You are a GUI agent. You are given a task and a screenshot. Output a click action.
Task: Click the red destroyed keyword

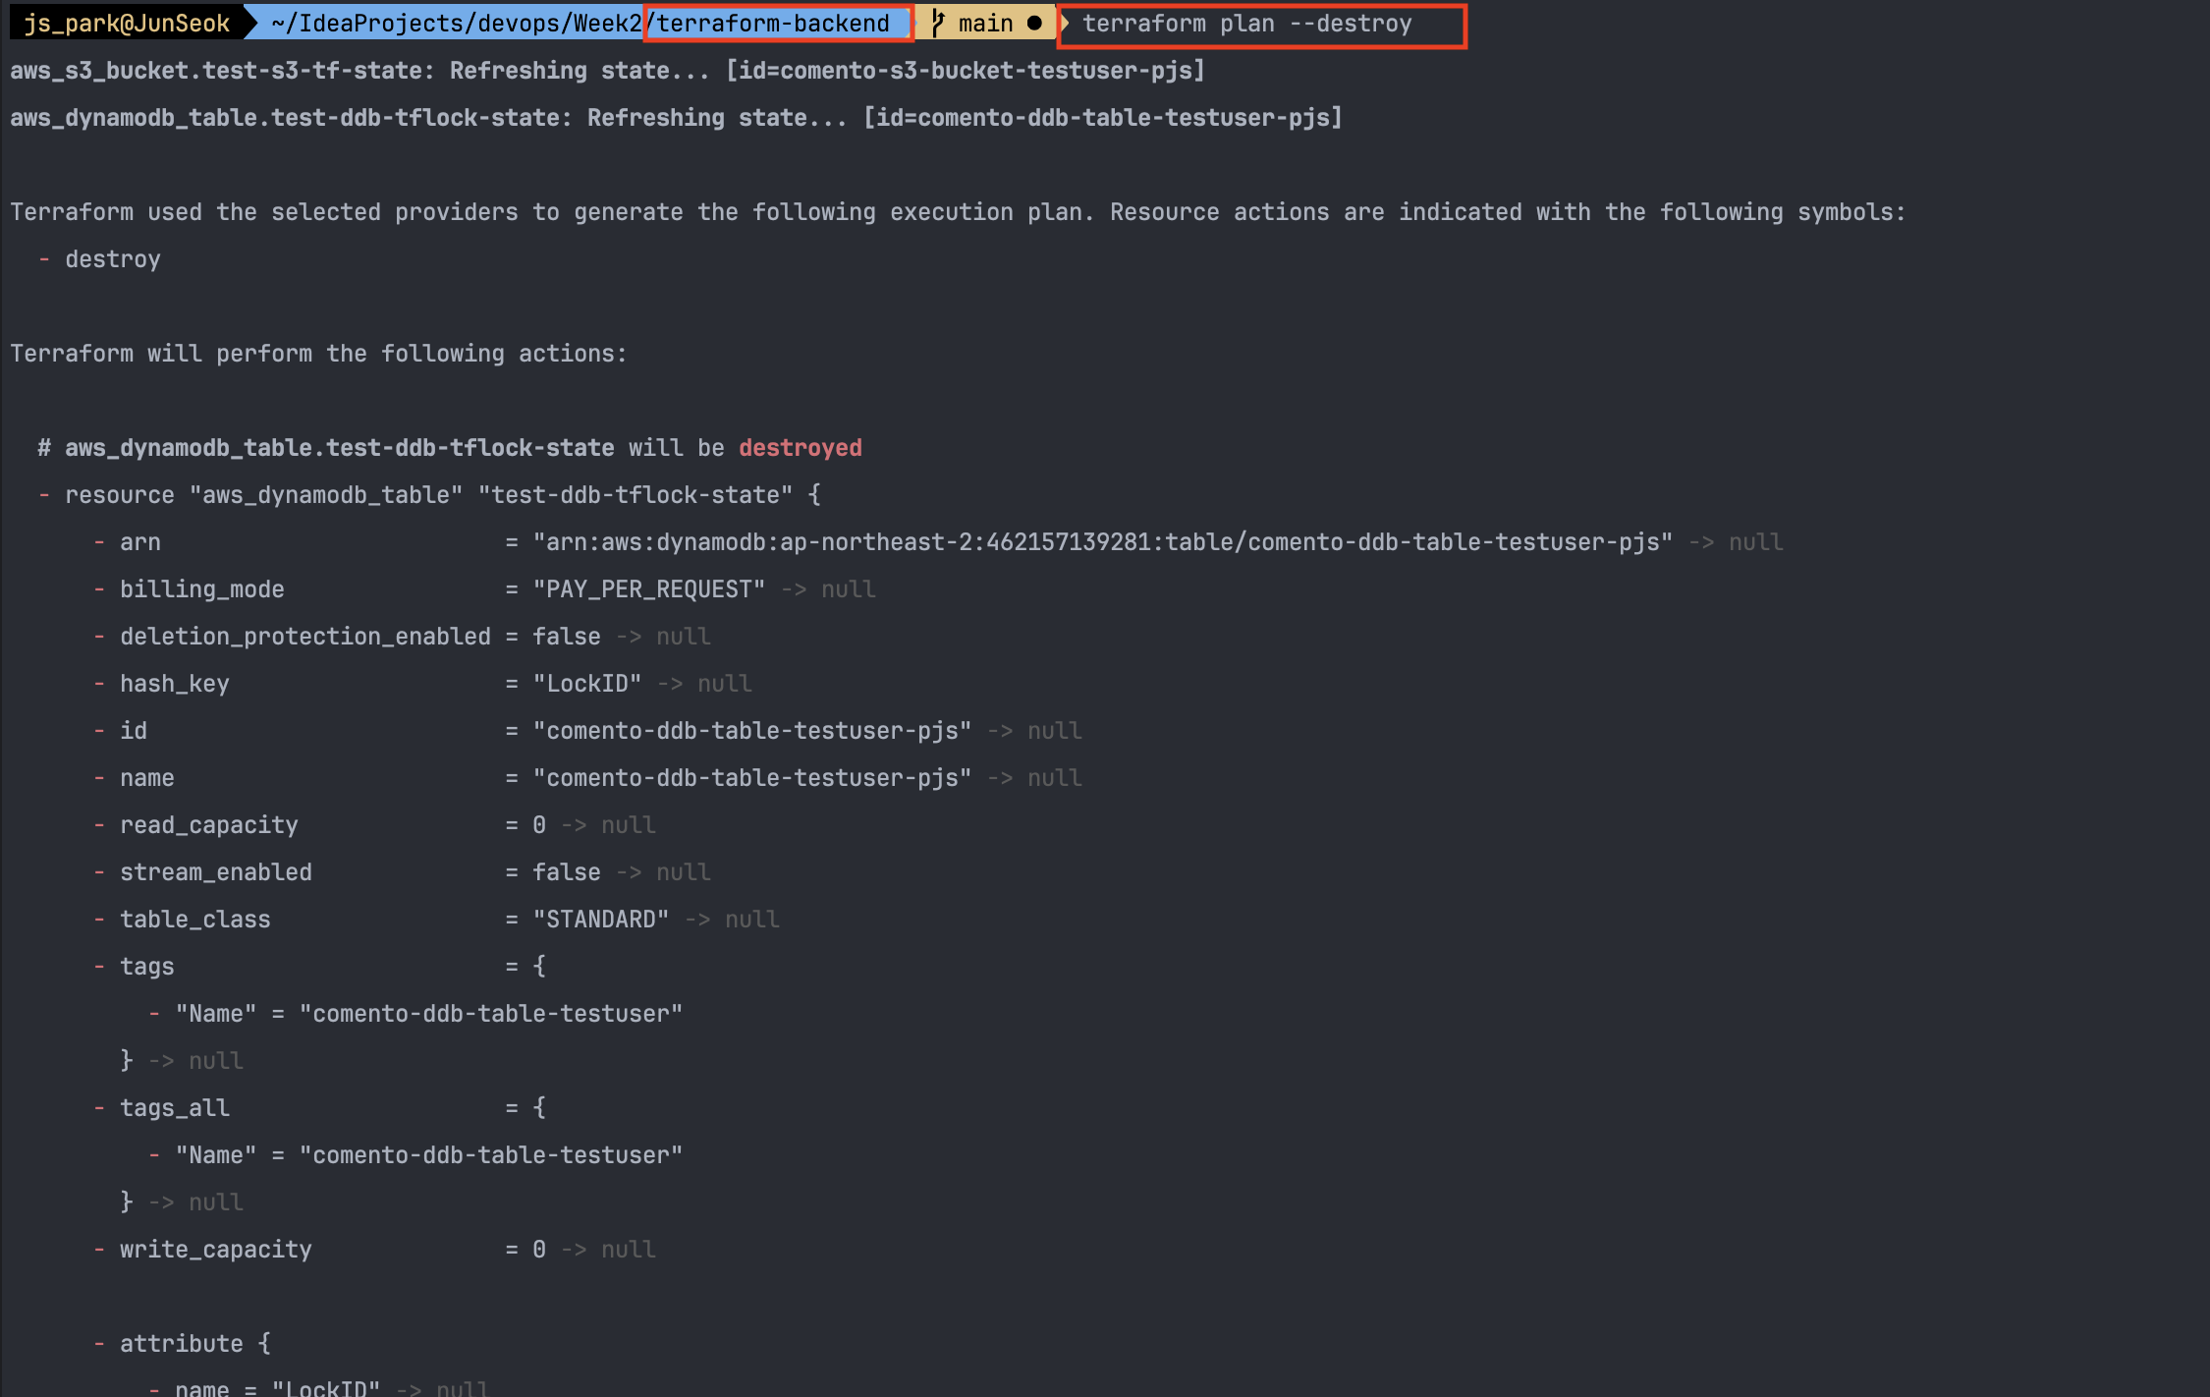point(800,448)
